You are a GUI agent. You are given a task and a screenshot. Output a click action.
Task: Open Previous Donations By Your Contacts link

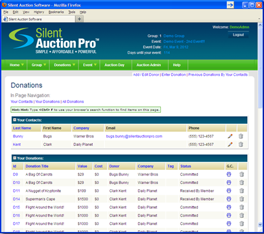pos(218,75)
